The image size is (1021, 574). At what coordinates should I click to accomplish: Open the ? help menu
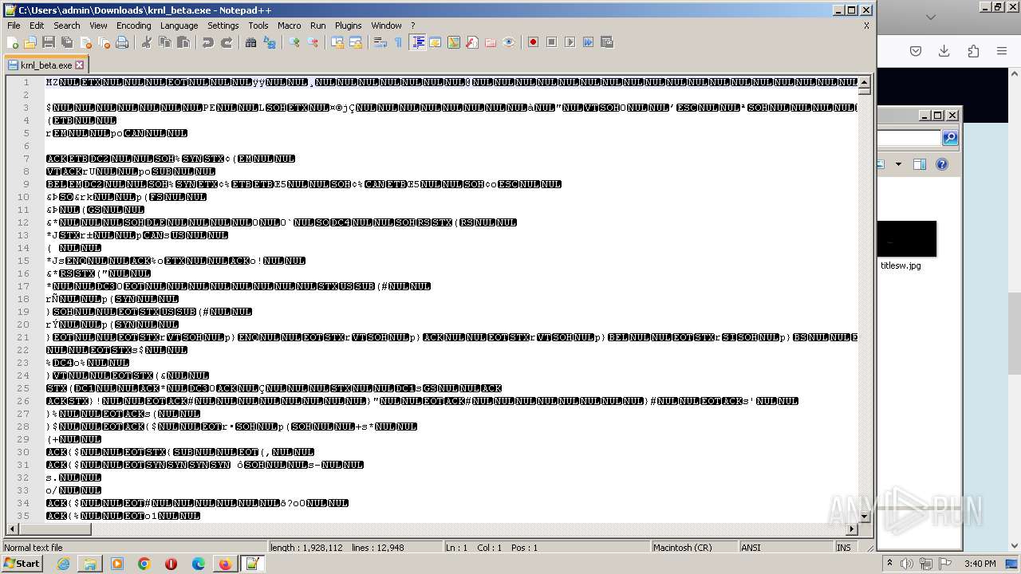(x=412, y=26)
